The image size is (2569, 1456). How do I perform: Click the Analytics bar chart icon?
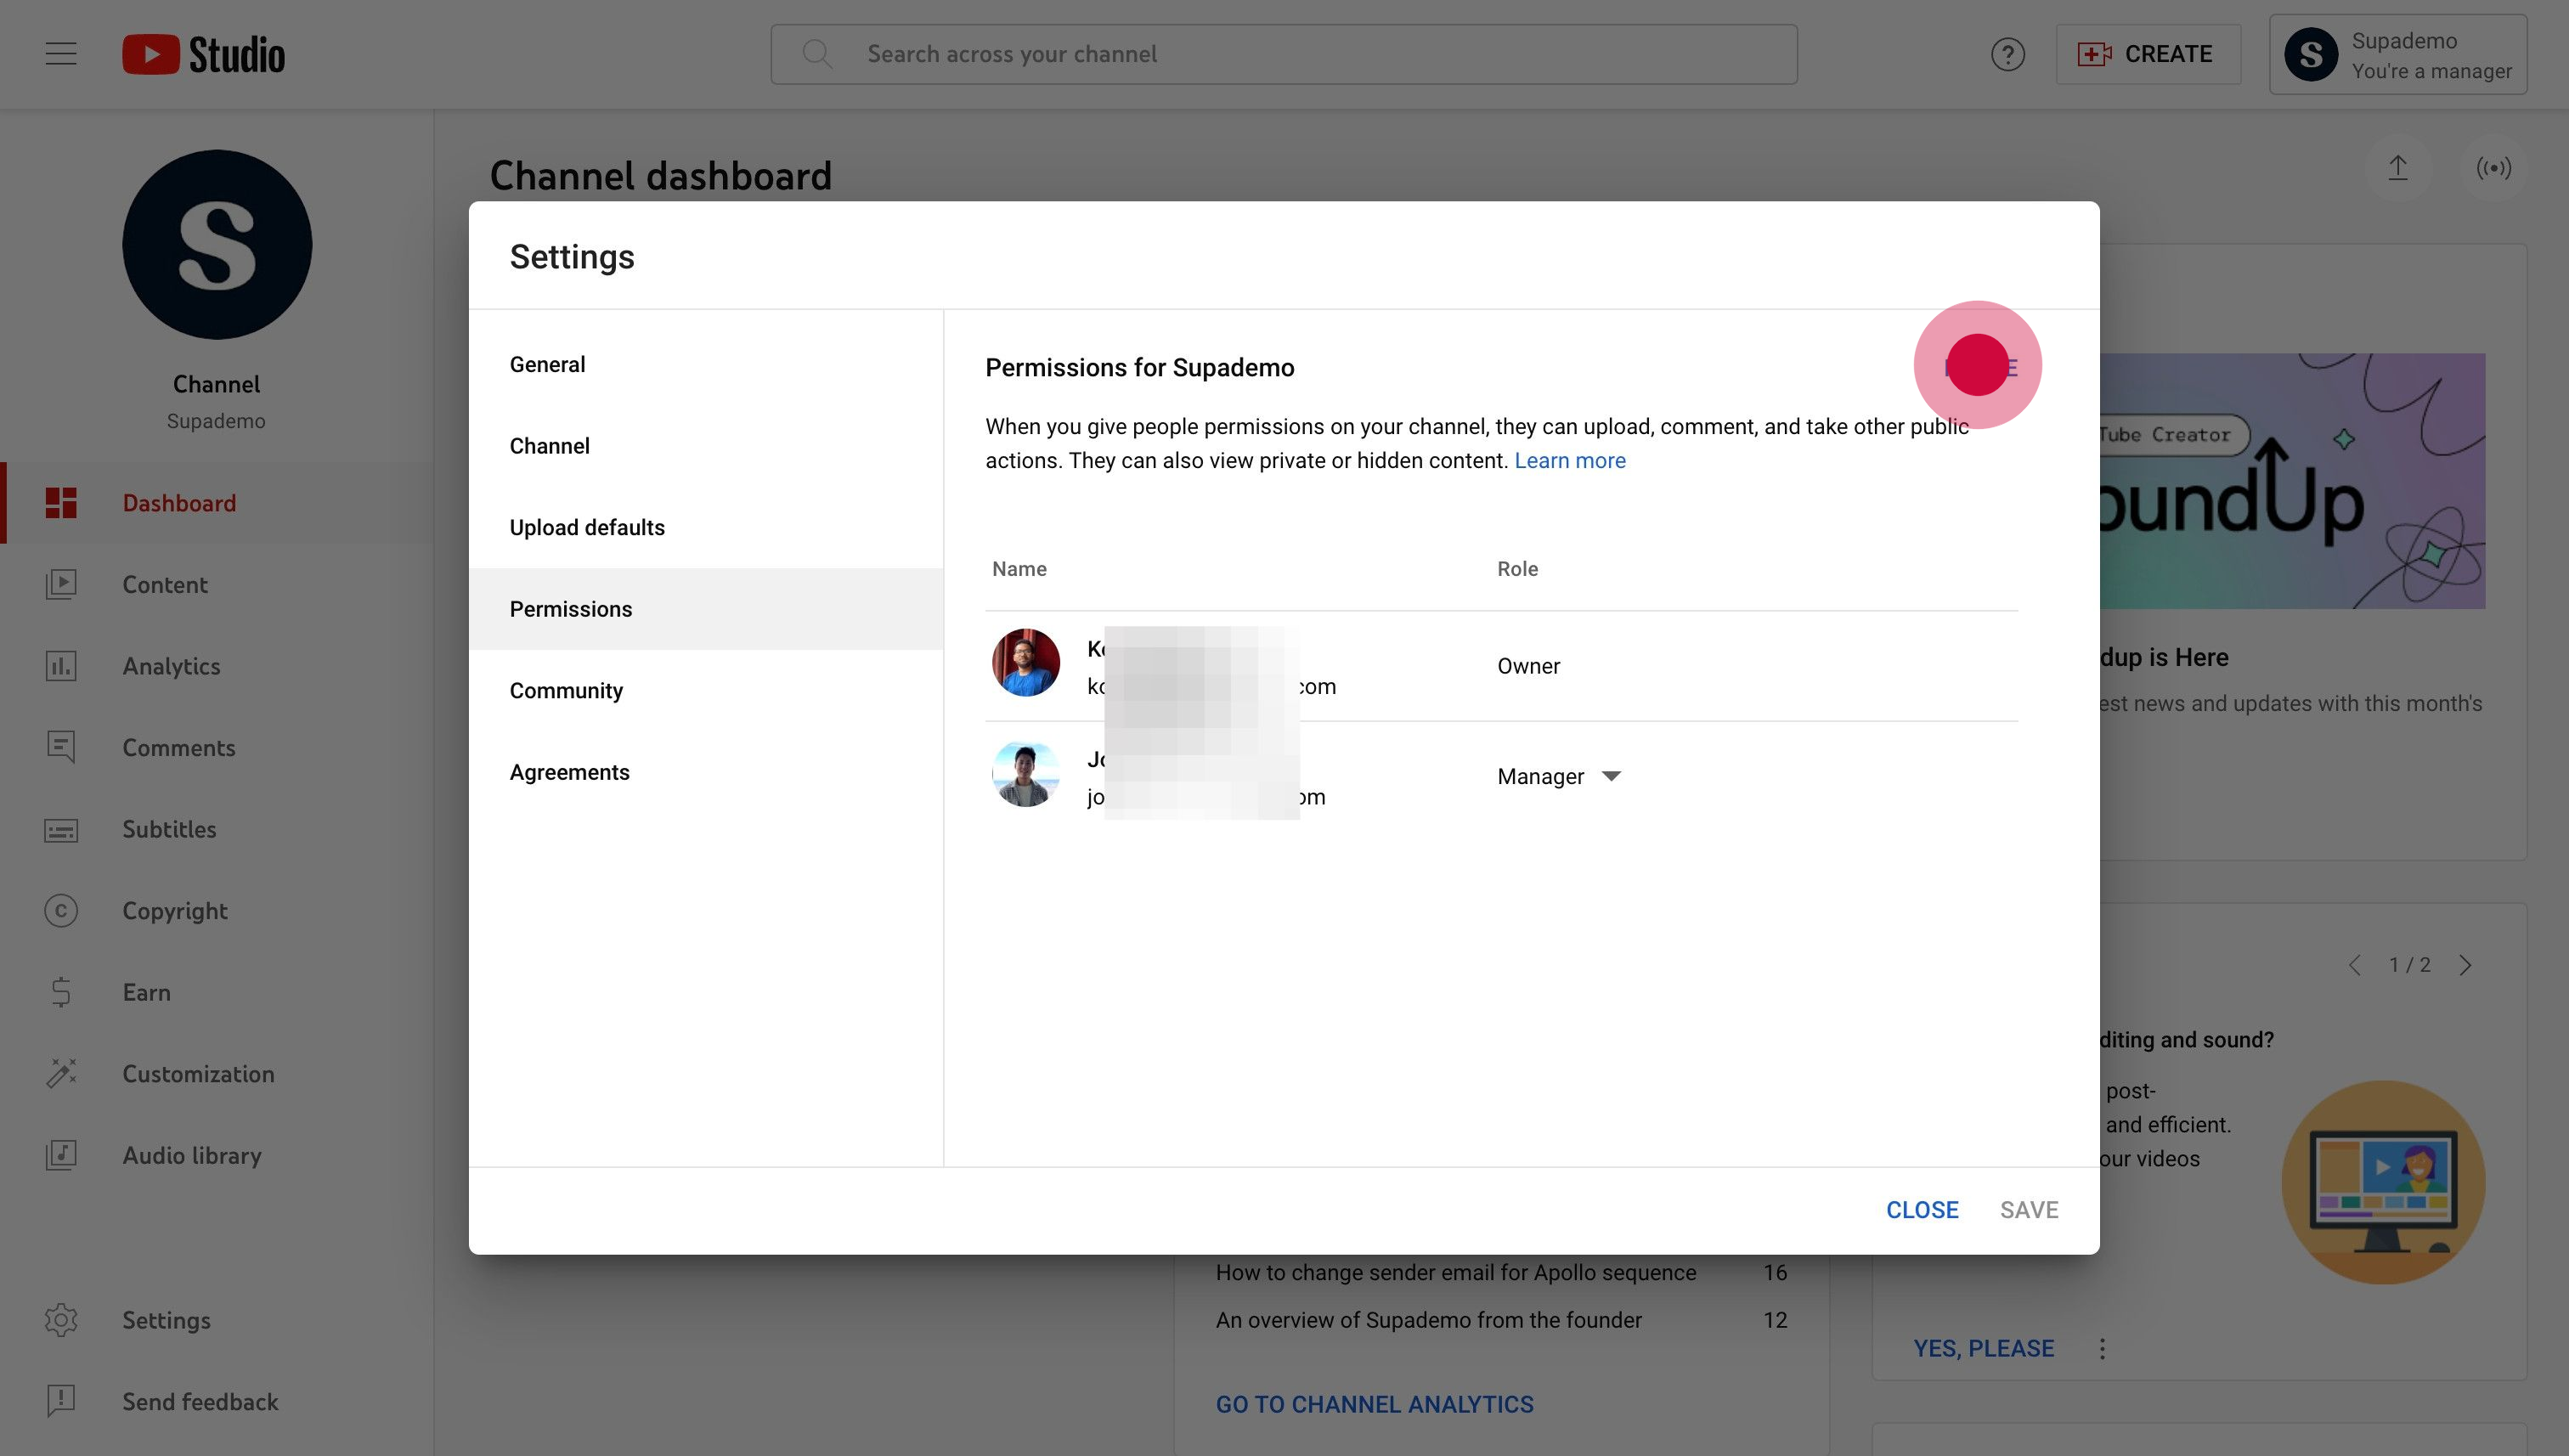click(x=61, y=666)
